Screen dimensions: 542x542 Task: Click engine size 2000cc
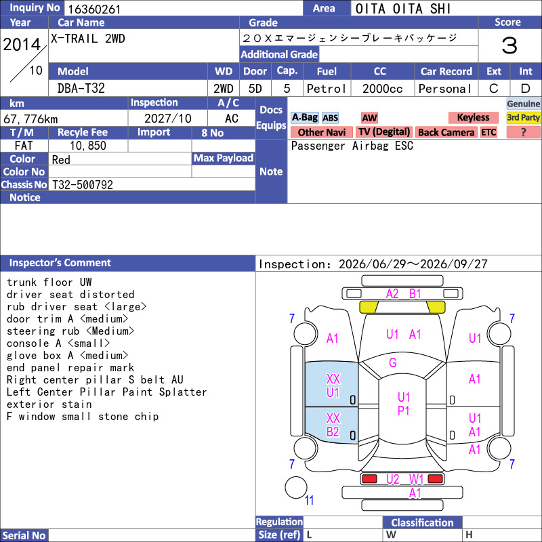(382, 89)
